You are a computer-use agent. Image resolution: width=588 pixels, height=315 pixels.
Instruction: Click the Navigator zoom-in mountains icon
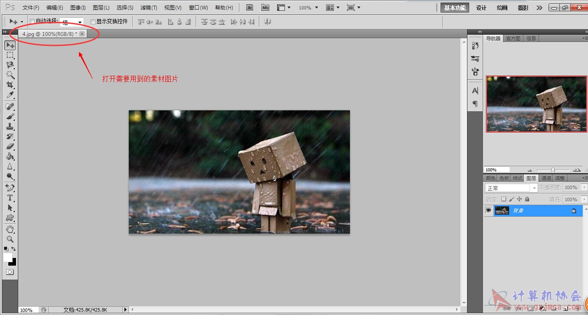[x=577, y=170]
